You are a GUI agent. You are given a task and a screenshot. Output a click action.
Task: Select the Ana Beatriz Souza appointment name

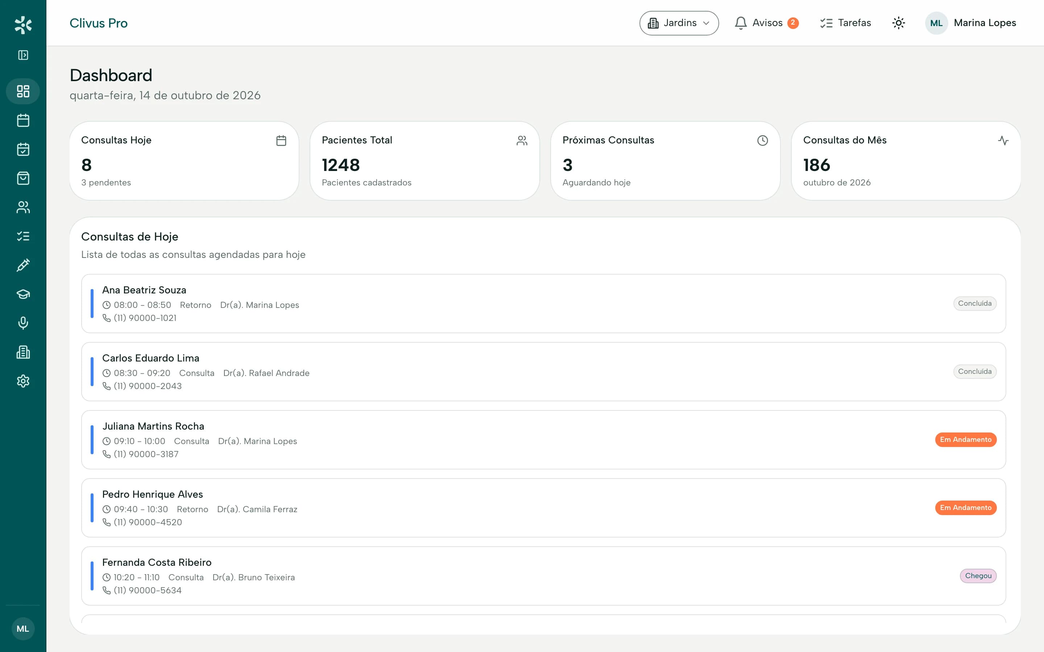point(144,290)
